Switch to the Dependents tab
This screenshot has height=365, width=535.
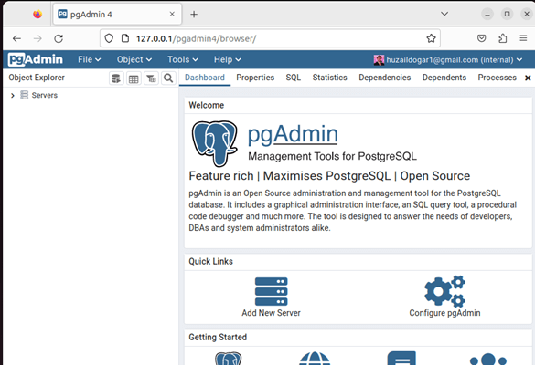coord(444,78)
